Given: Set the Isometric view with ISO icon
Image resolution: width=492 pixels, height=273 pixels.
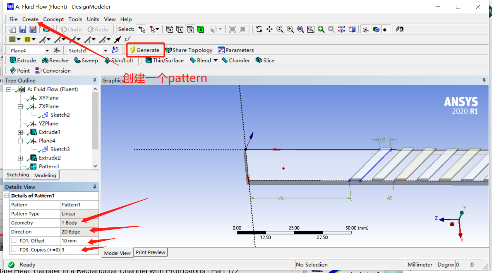Looking at the screenshot, I should (342, 29).
